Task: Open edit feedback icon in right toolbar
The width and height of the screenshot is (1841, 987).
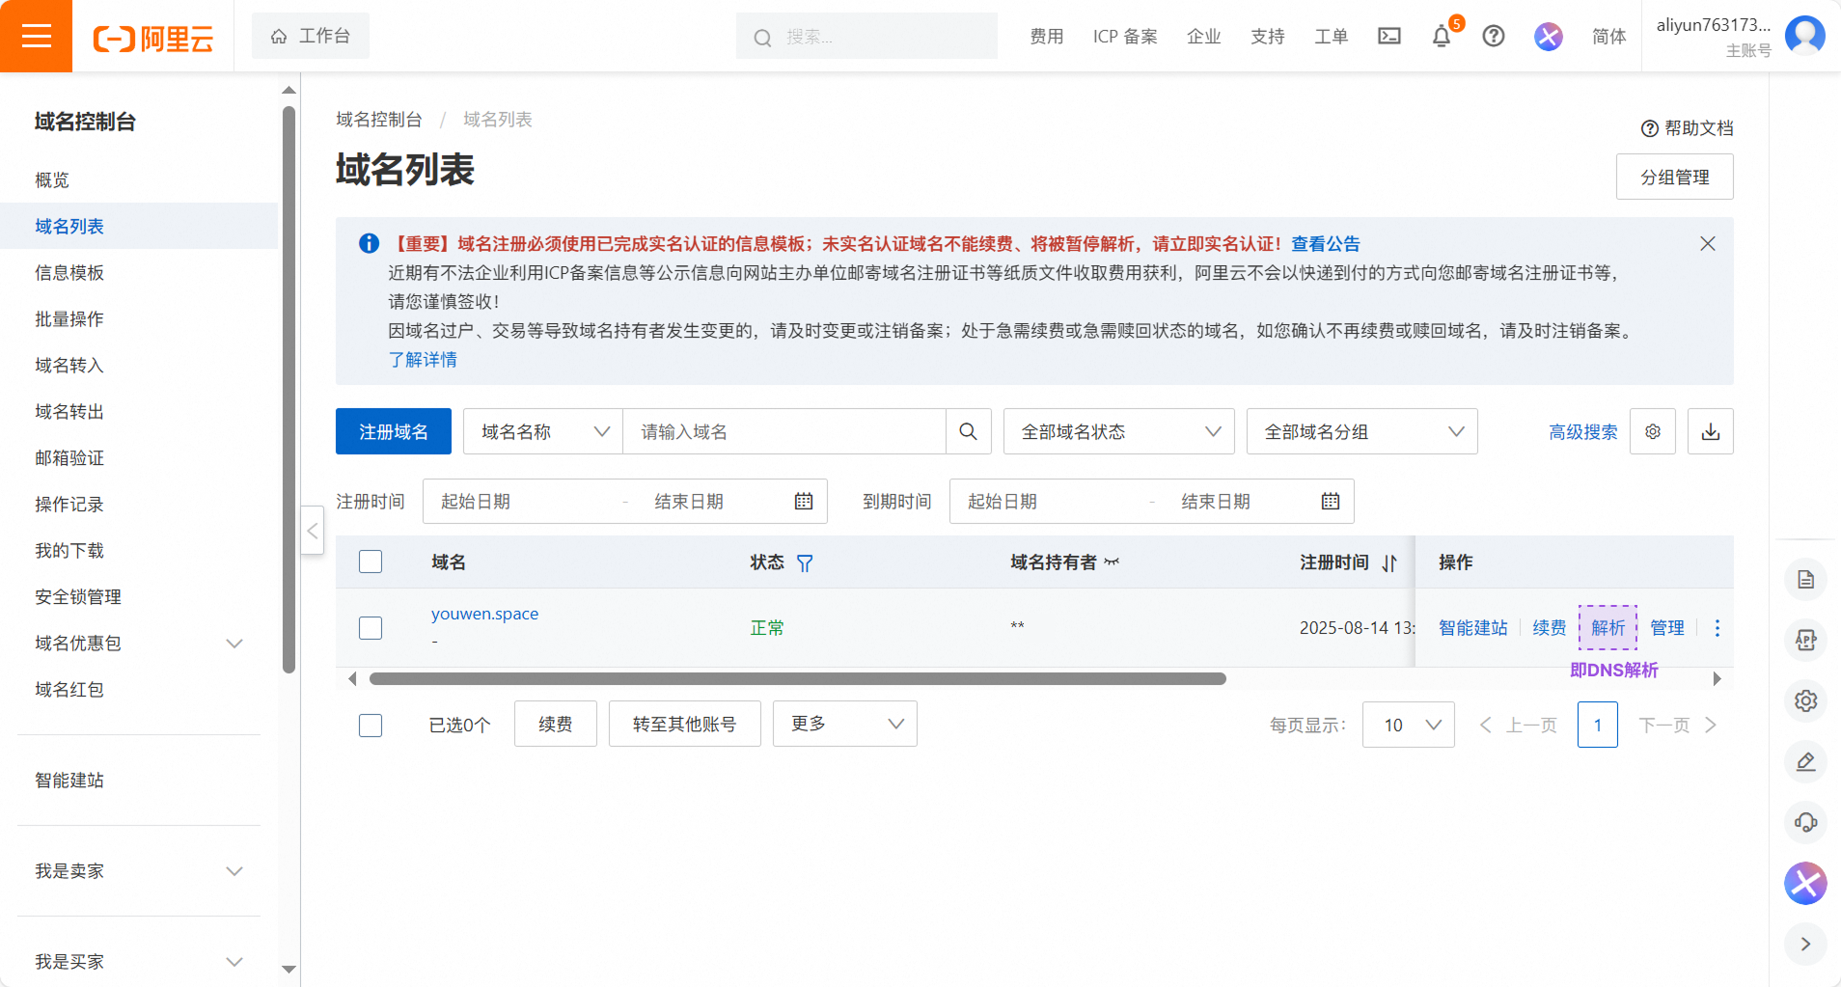Action: [1806, 762]
